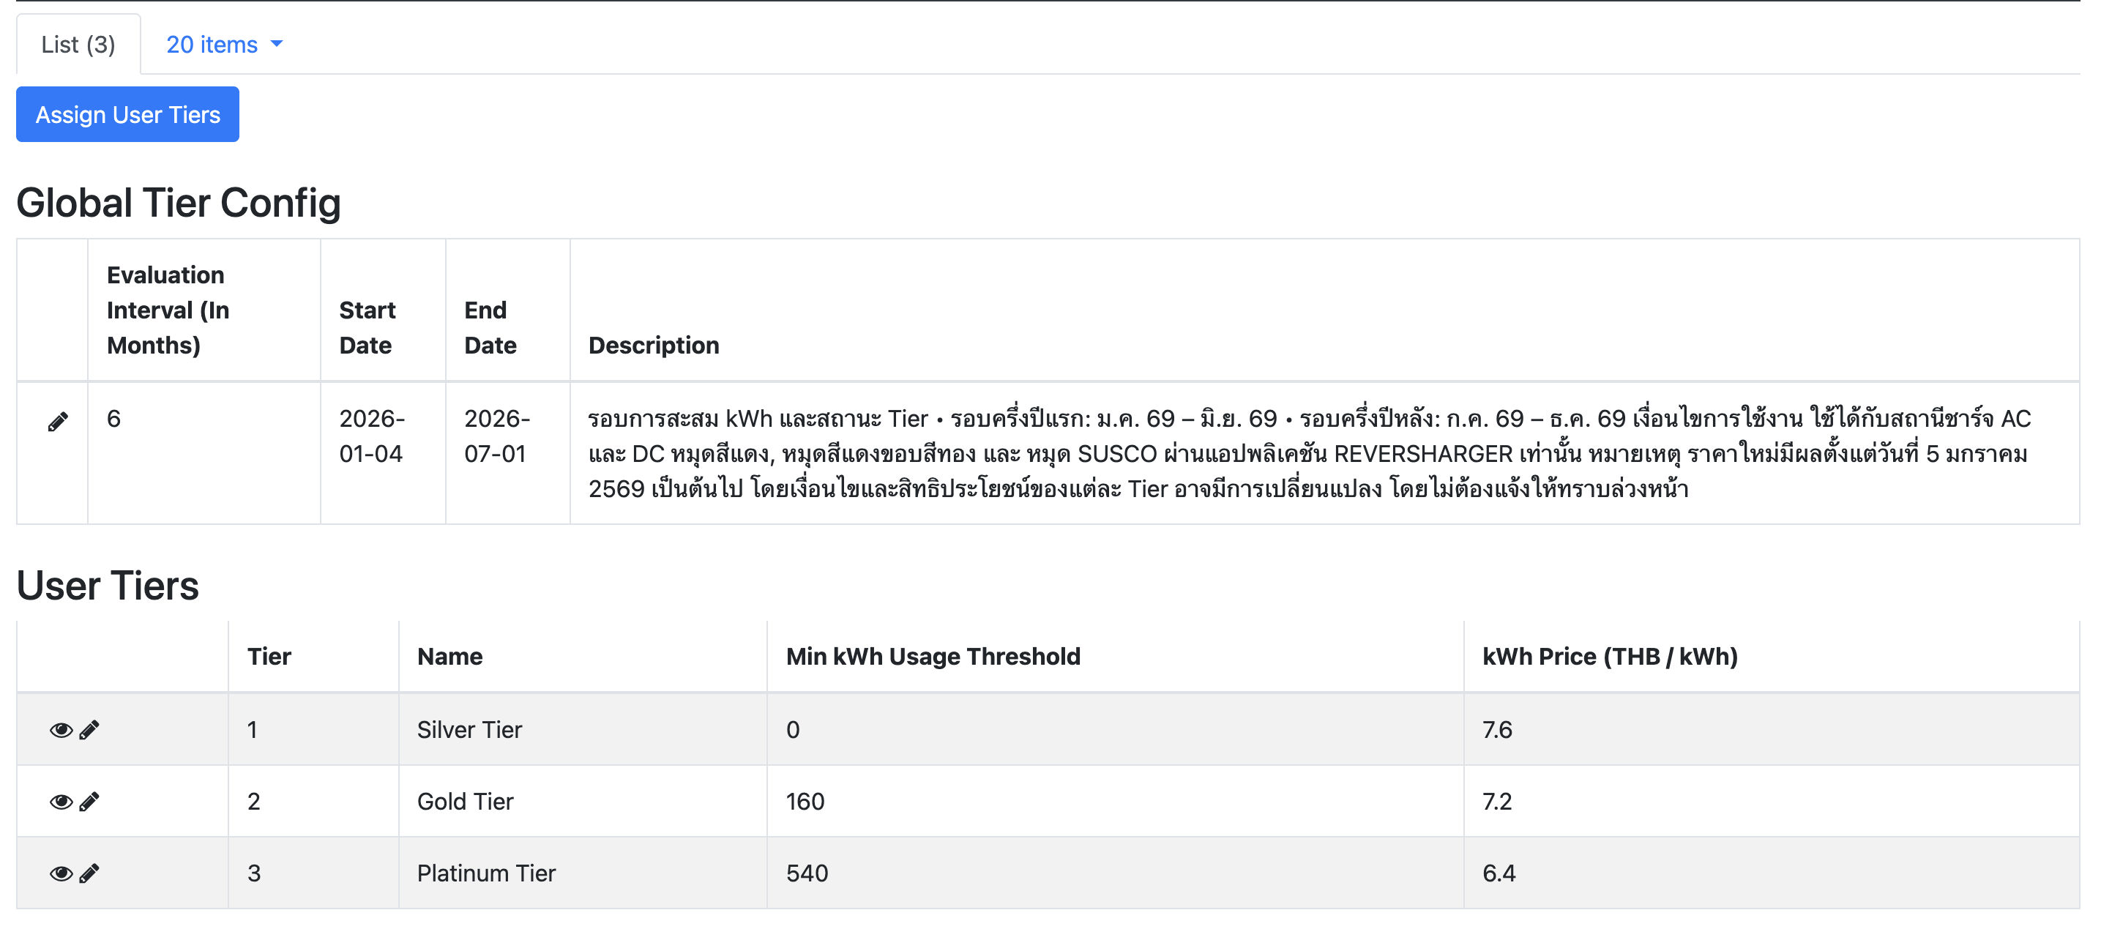The image size is (2101, 940).
Task: Switch to the List (3) tab
Action: point(78,44)
